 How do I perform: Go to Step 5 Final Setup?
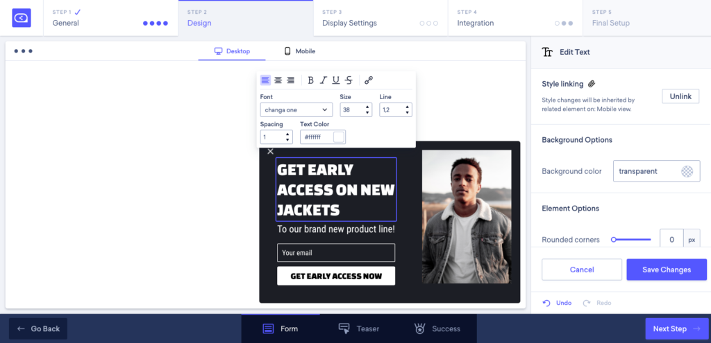pos(647,18)
